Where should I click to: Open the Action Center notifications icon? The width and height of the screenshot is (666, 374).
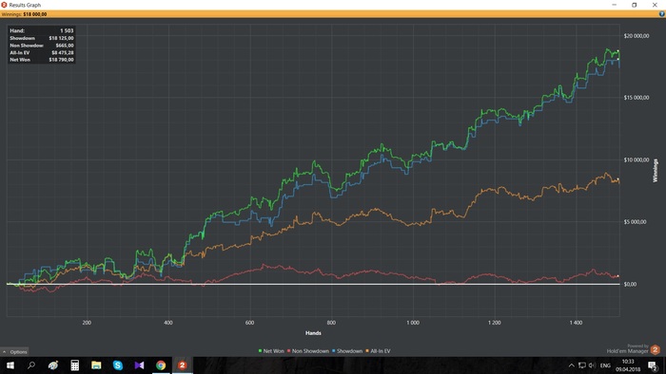653,365
